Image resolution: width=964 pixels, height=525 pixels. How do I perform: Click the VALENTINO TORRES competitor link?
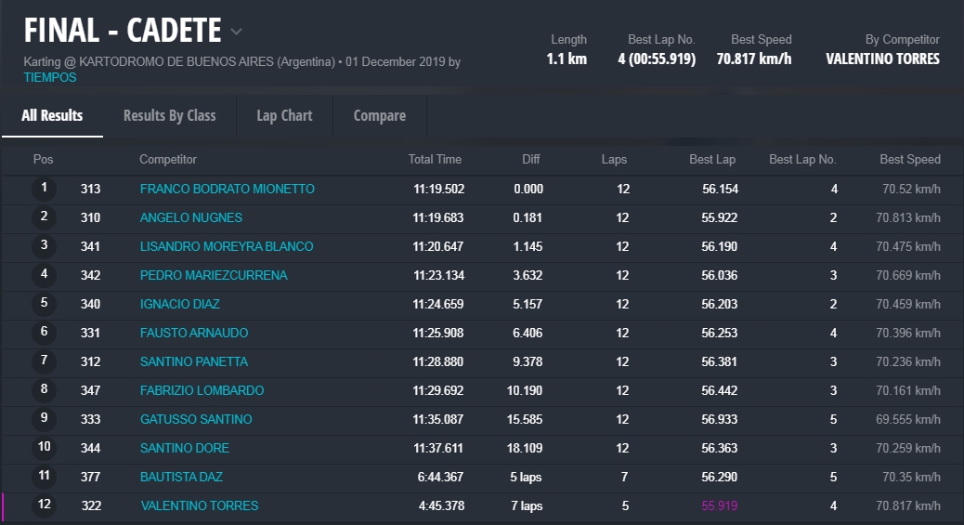[x=199, y=506]
